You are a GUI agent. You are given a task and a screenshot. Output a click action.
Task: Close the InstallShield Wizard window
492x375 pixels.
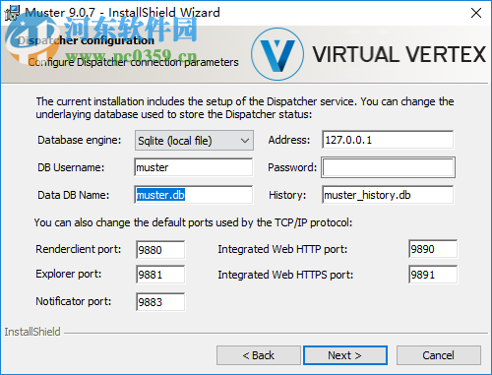(x=476, y=13)
